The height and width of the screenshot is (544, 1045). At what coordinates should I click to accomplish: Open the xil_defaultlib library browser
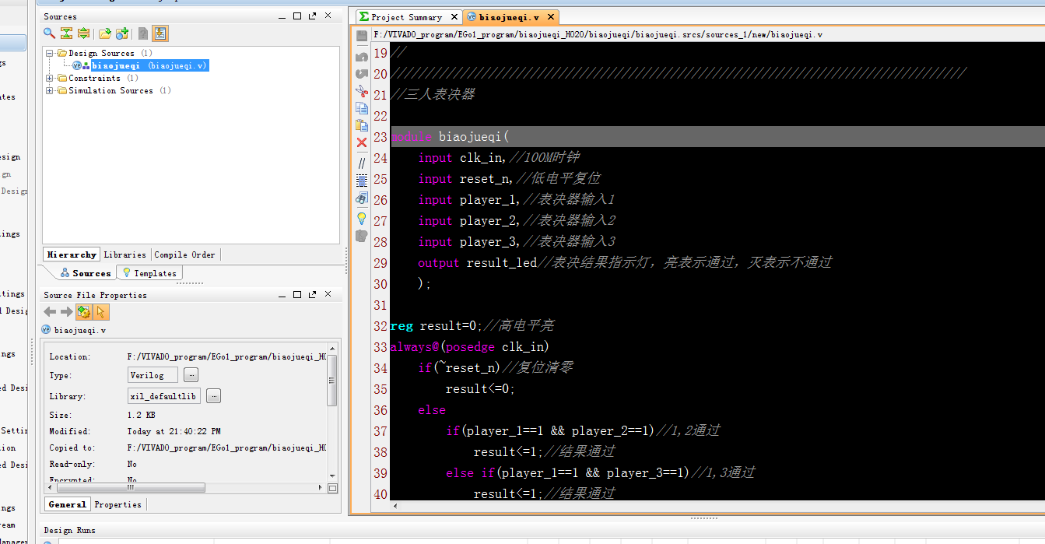click(x=212, y=395)
